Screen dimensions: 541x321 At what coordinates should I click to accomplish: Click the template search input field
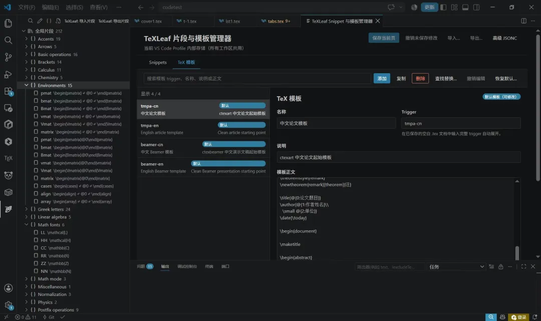257,79
